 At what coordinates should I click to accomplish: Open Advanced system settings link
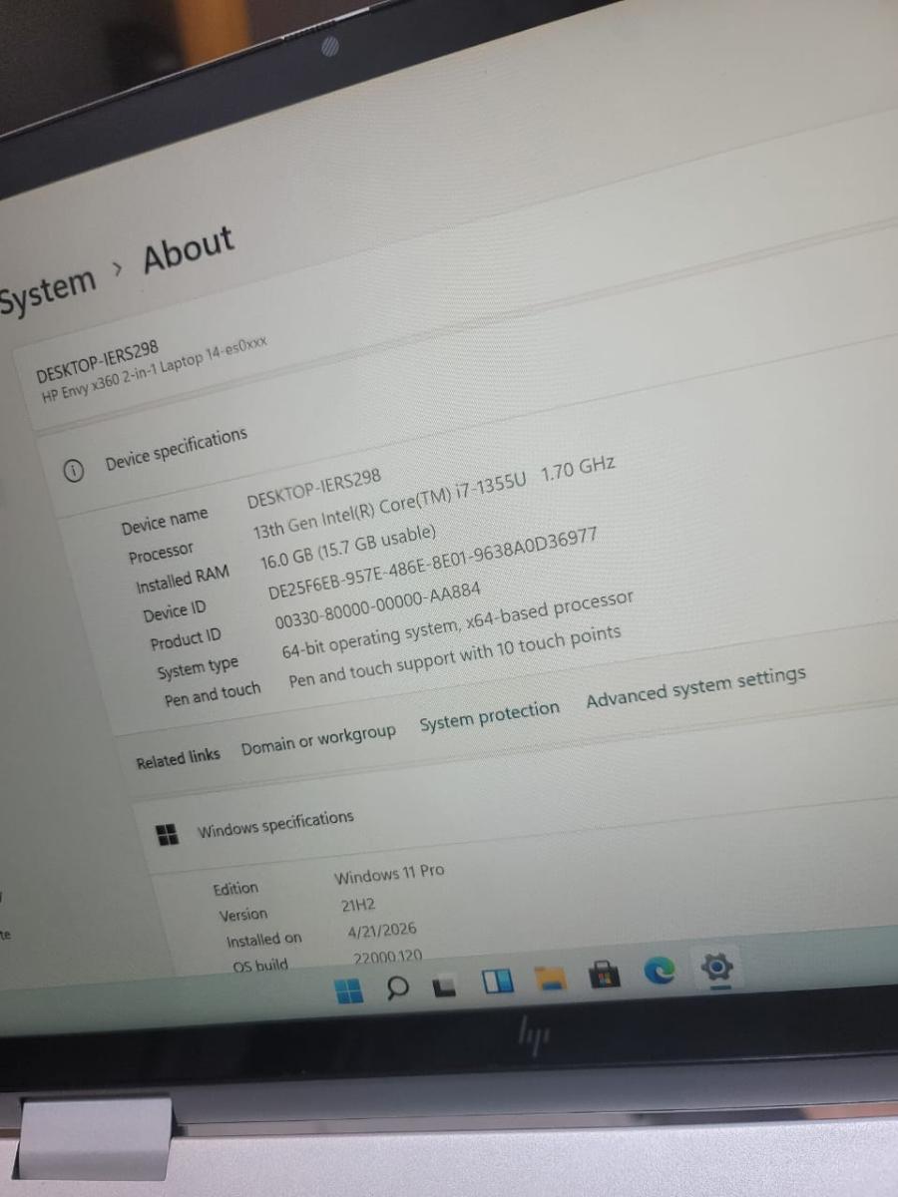tap(696, 687)
